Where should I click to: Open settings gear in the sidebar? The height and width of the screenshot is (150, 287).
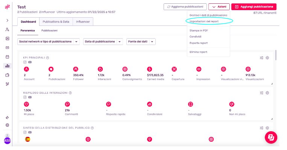[7, 125]
